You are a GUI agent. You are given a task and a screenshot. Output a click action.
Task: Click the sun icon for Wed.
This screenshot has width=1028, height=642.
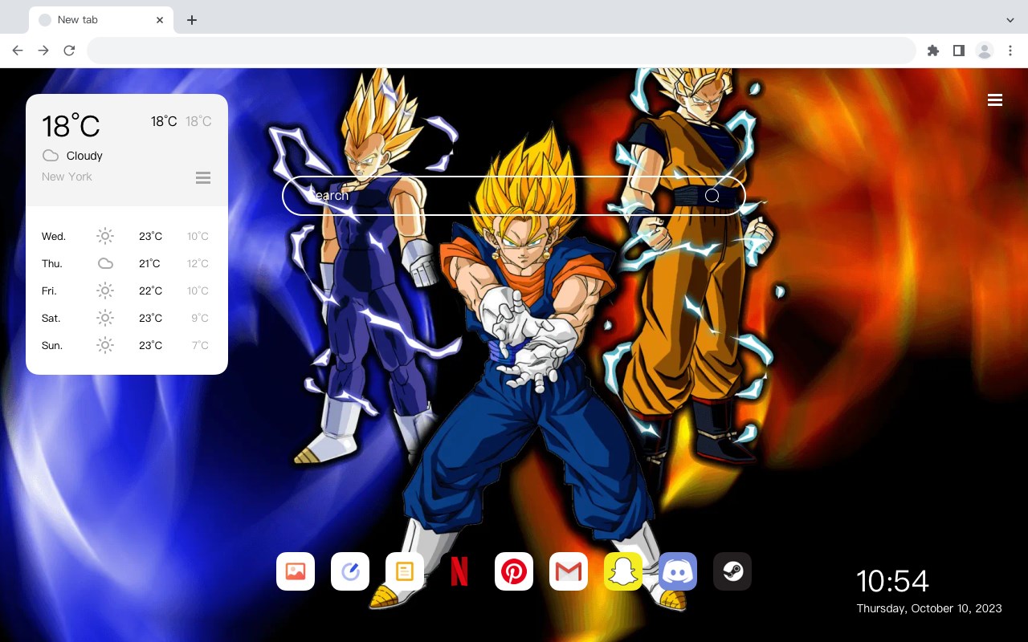click(105, 236)
